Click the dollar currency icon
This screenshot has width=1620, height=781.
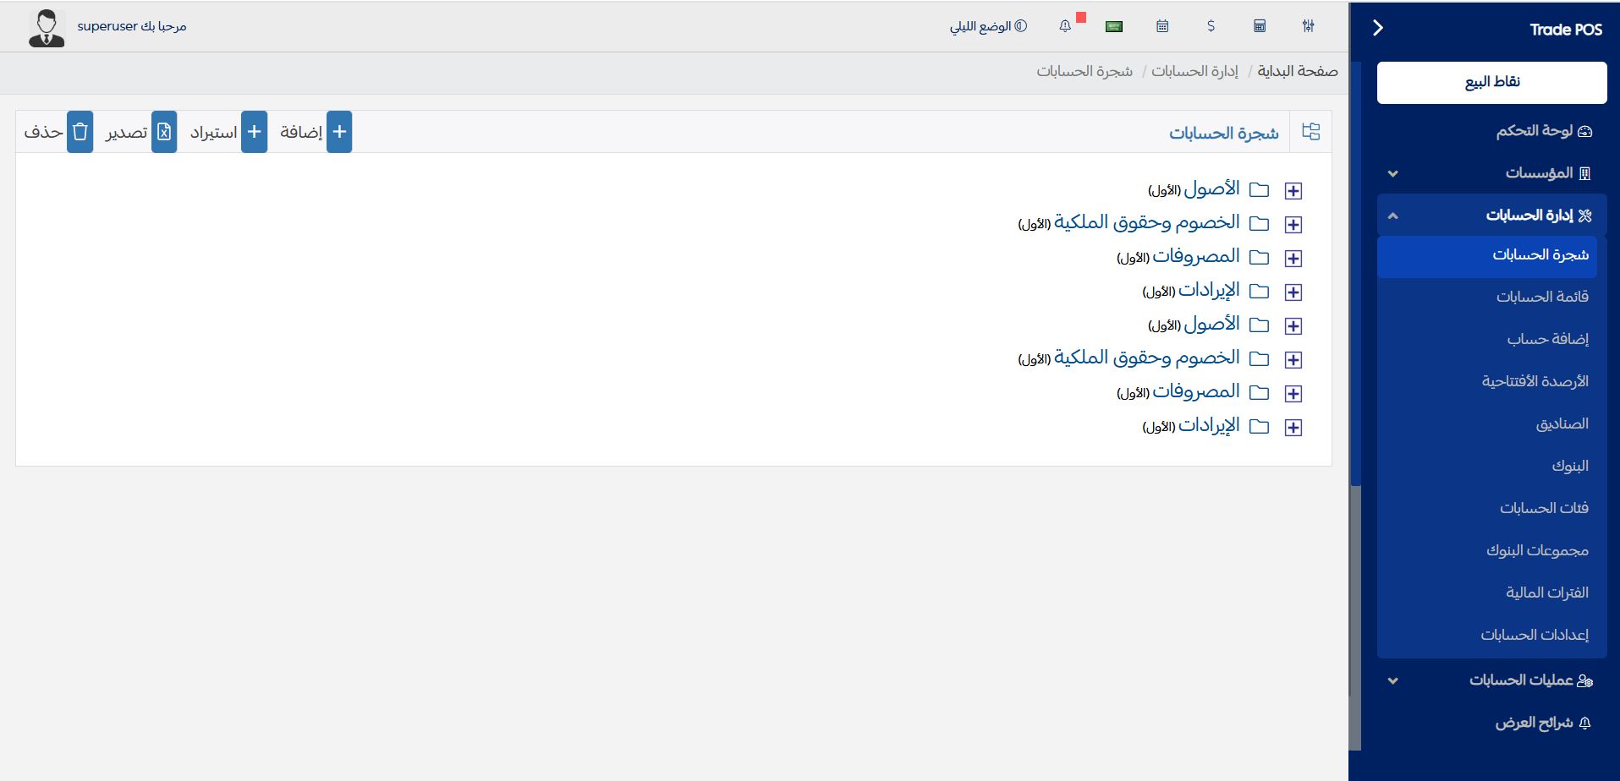(1211, 26)
